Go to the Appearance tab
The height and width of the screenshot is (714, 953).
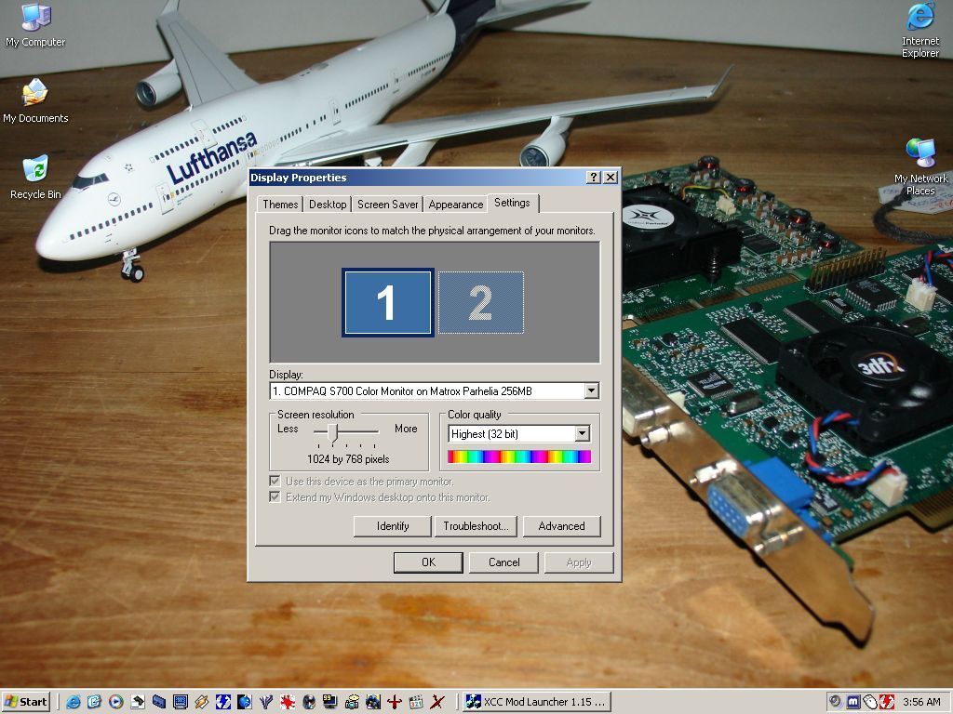point(456,205)
